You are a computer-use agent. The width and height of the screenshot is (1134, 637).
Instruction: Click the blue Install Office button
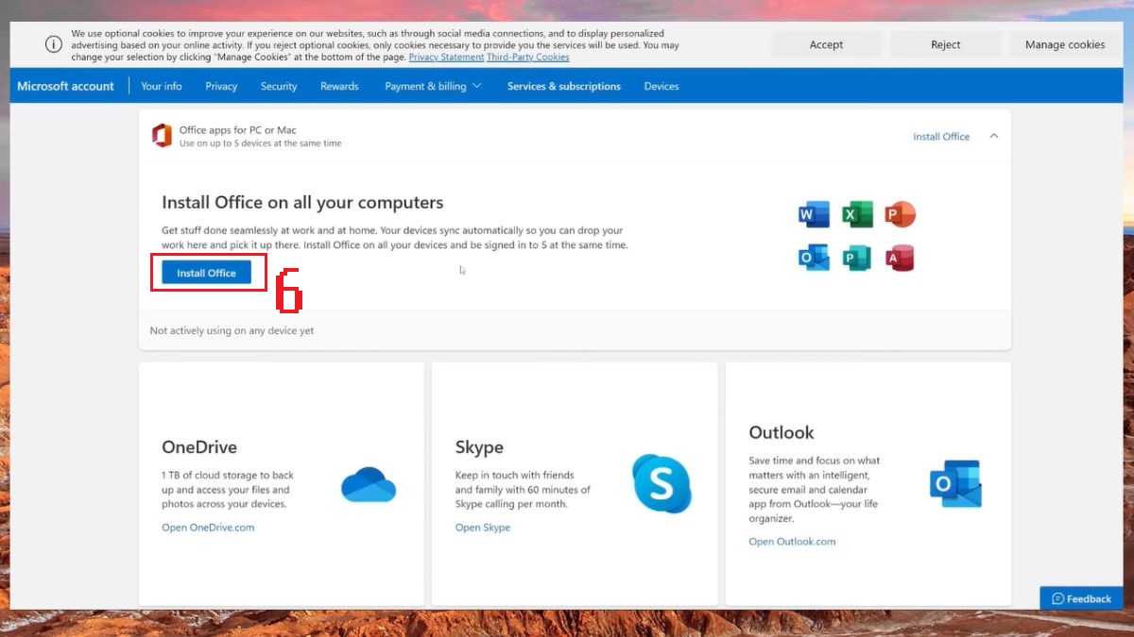click(207, 273)
